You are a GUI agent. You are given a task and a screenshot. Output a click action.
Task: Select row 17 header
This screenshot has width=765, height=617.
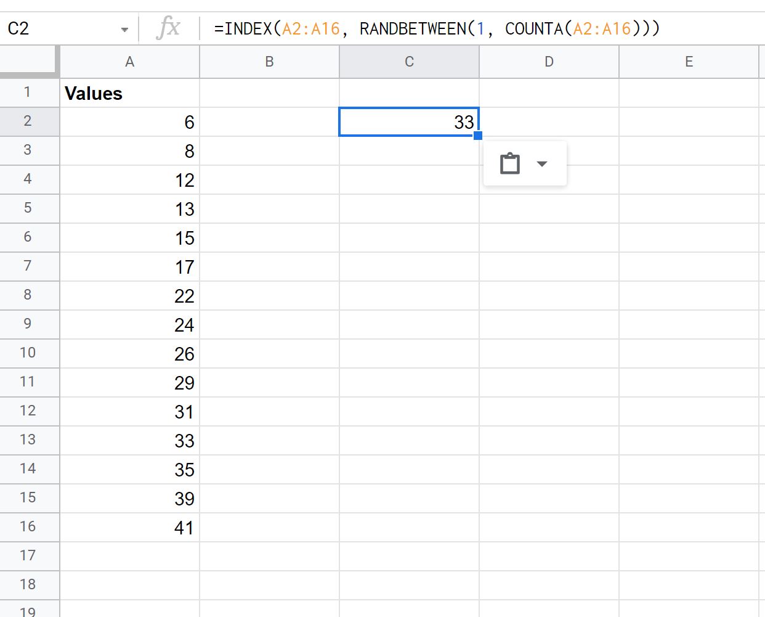point(30,556)
